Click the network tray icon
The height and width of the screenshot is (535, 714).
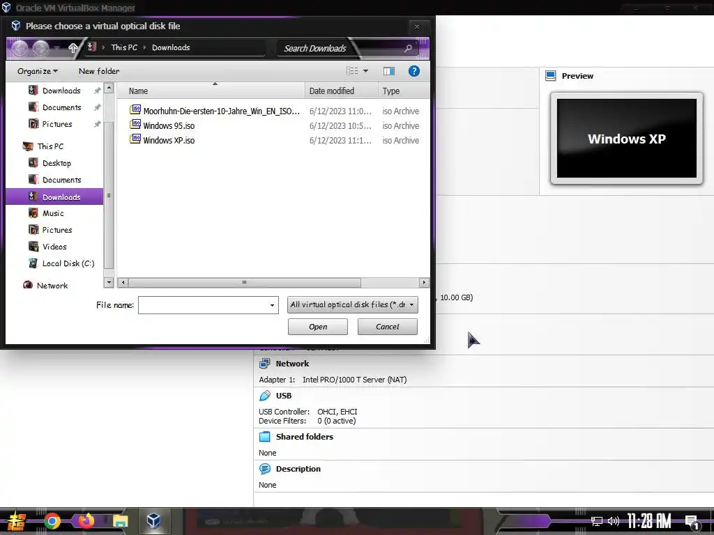(x=597, y=521)
